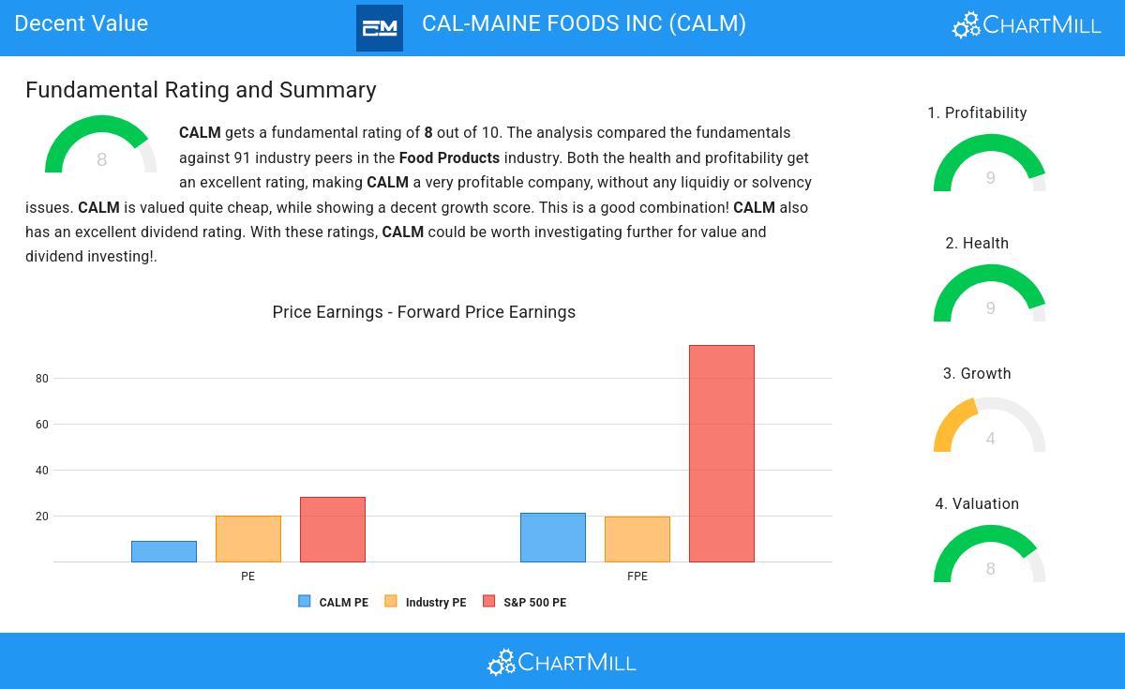Click the Valuation gauge showing 8

click(x=990, y=554)
